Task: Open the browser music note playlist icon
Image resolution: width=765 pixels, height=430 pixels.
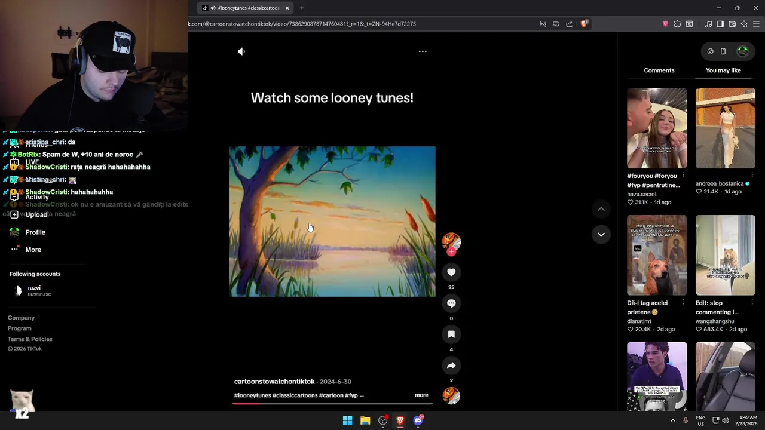Action: pyautogui.click(x=708, y=24)
